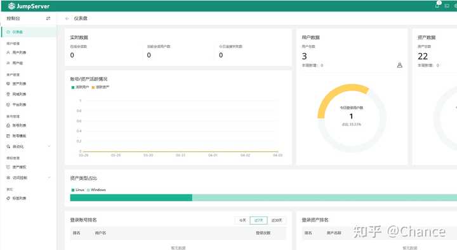
Task: Click the 资产总数 value 22
Action: [x=423, y=56]
